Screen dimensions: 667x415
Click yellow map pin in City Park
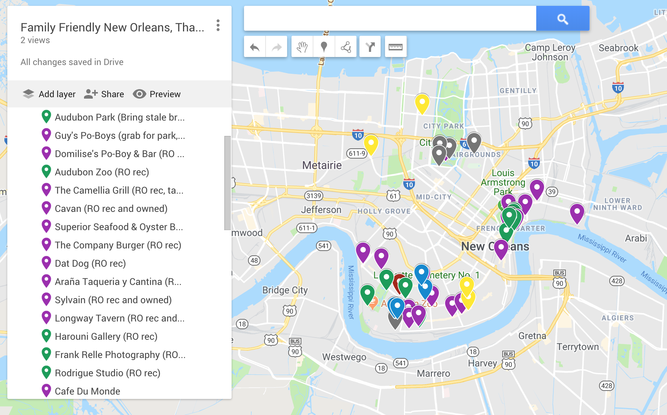tap(422, 104)
